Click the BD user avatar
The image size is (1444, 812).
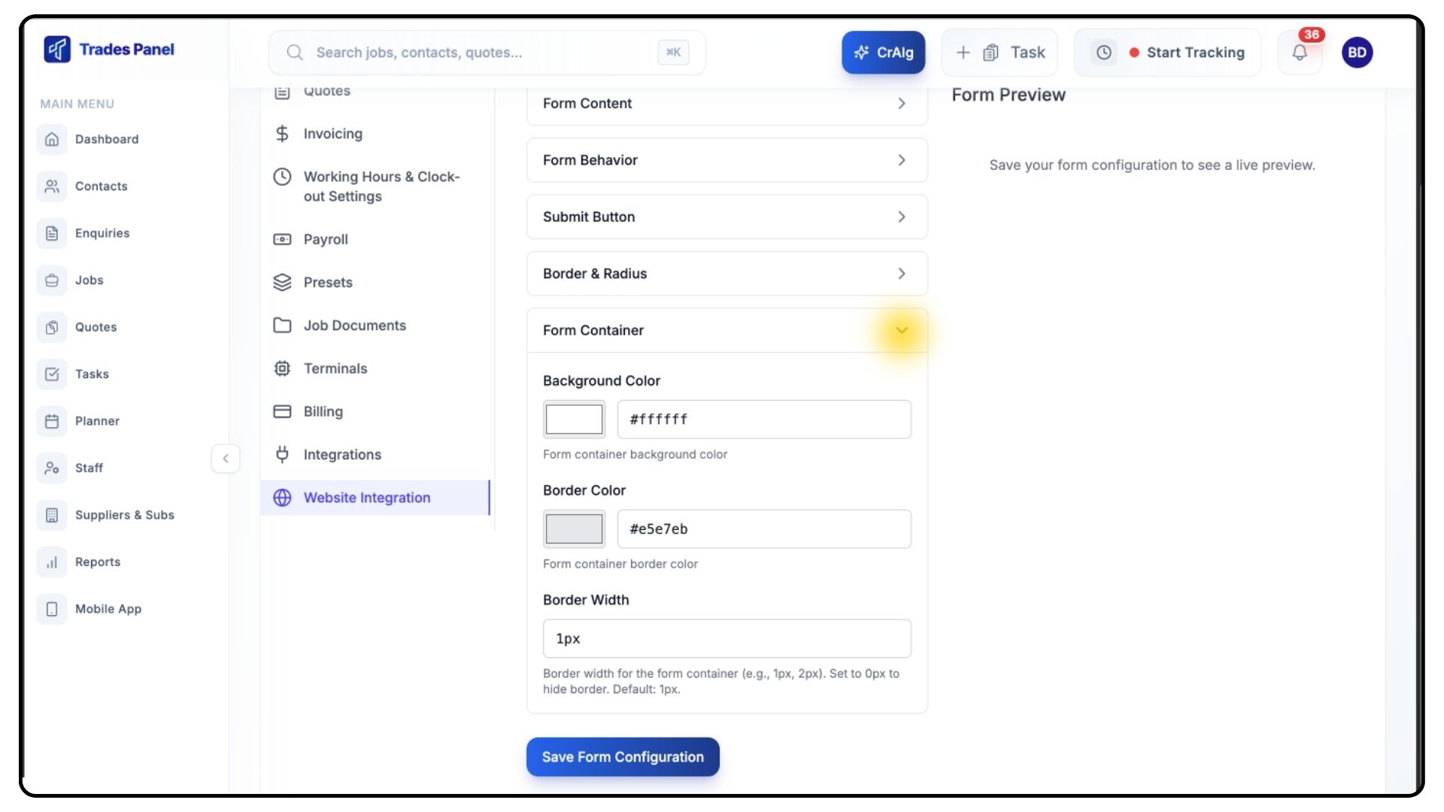point(1357,53)
